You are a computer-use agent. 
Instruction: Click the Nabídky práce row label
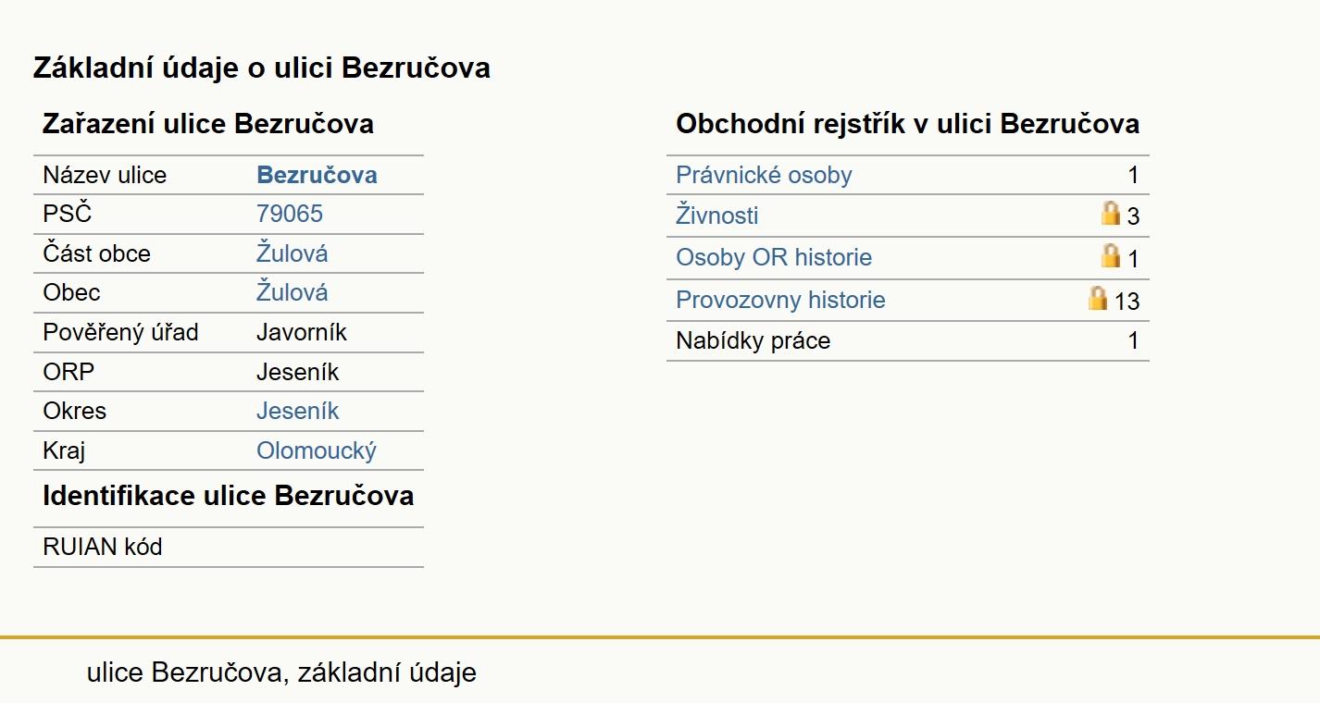753,340
